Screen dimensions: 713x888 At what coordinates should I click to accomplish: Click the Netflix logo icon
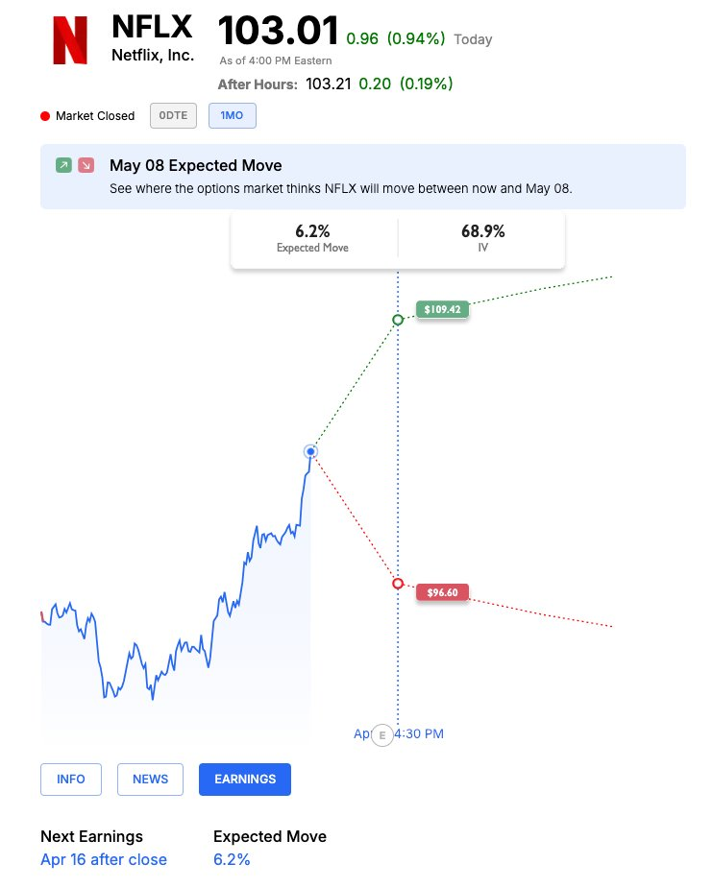click(x=69, y=40)
